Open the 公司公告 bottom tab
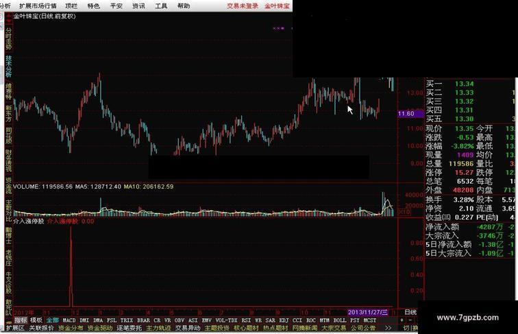The image size is (518, 334). (x=363, y=328)
